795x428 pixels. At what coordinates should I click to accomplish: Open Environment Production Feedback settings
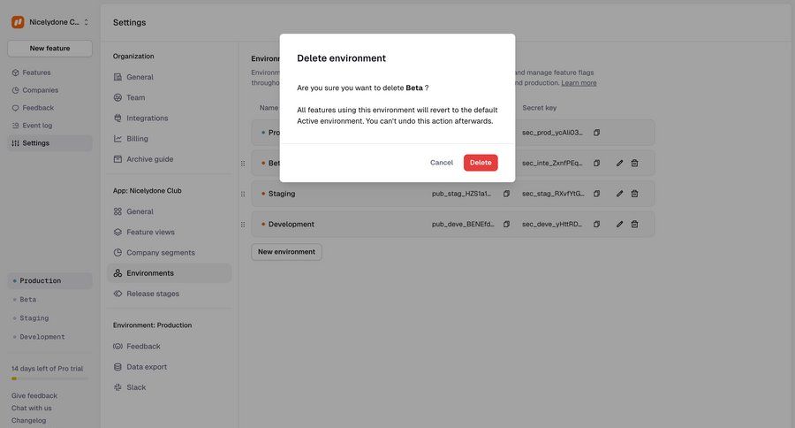170,347
